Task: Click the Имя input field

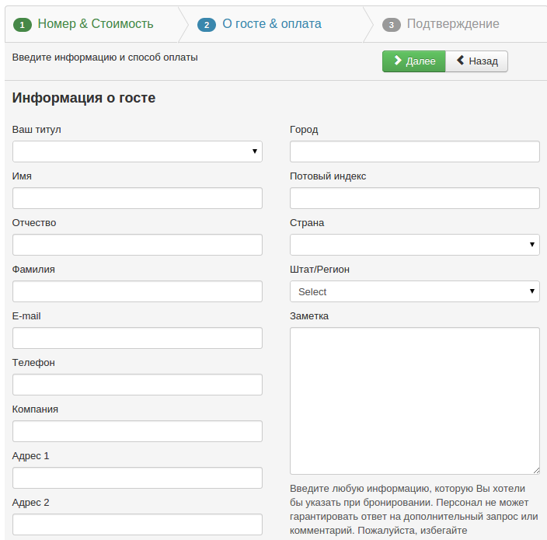Action: 137,198
